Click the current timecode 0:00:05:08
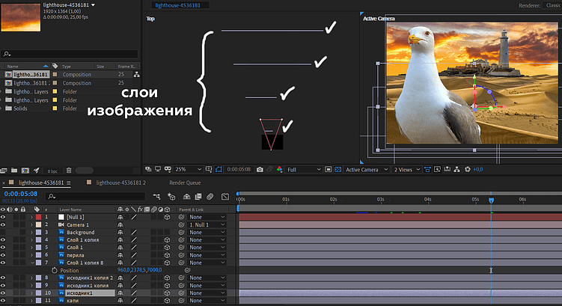 point(21,193)
